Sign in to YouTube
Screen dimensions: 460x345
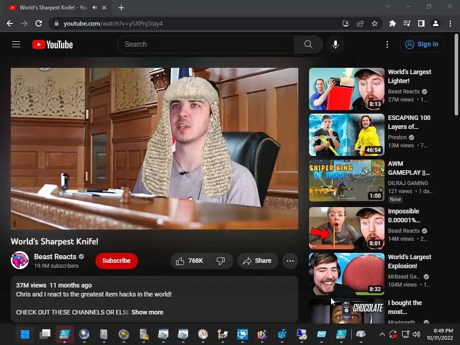[x=422, y=44]
